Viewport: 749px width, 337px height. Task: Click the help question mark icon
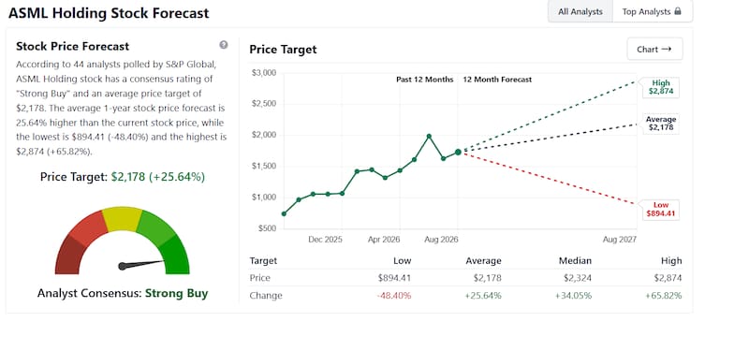pos(224,45)
